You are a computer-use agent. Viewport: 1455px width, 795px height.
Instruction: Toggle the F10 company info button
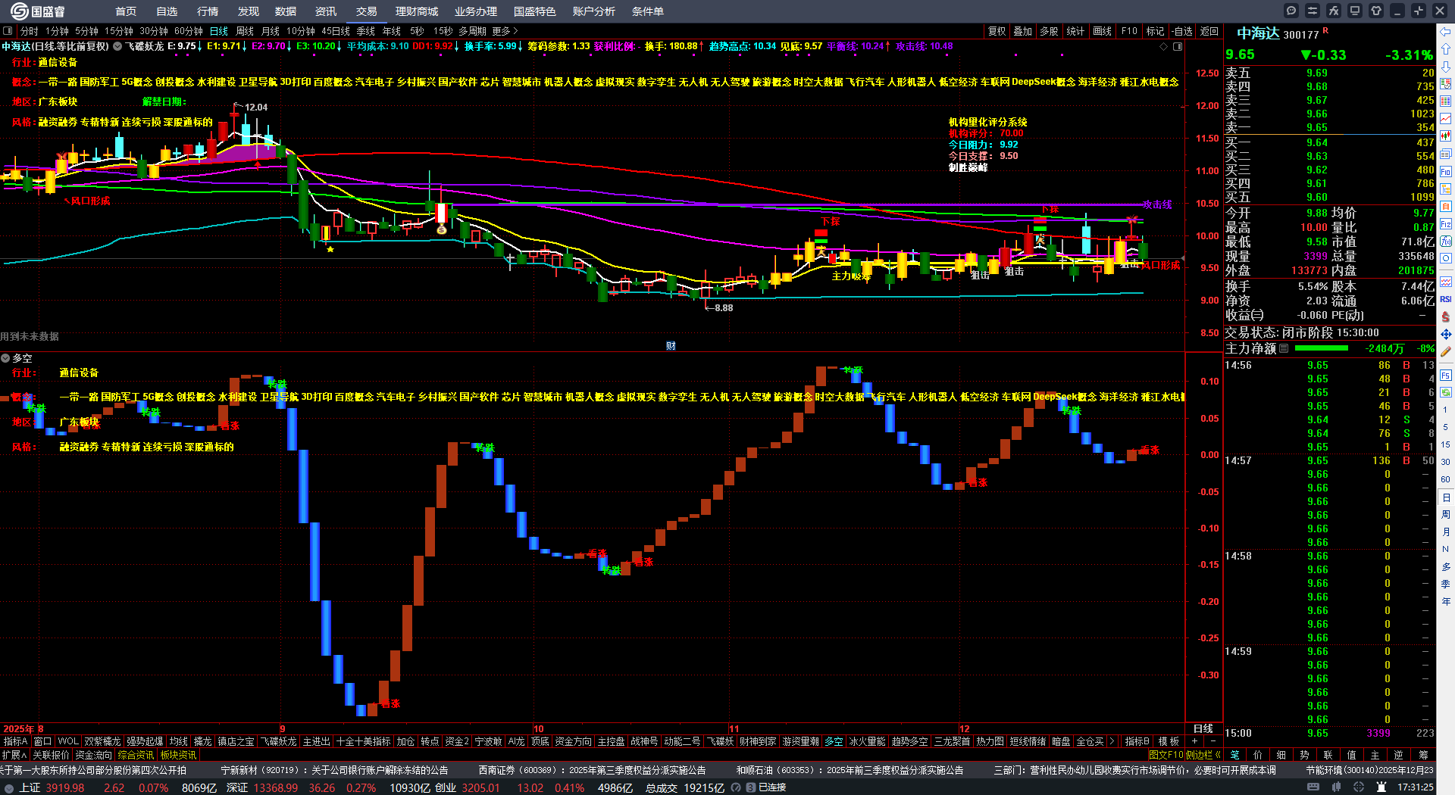point(1129,31)
